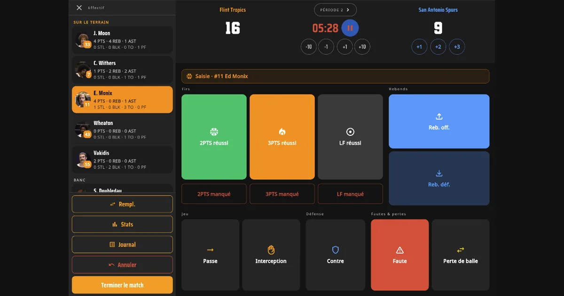Click the upload icon on Reb. off.
The width and height of the screenshot is (564, 296).
439,117
